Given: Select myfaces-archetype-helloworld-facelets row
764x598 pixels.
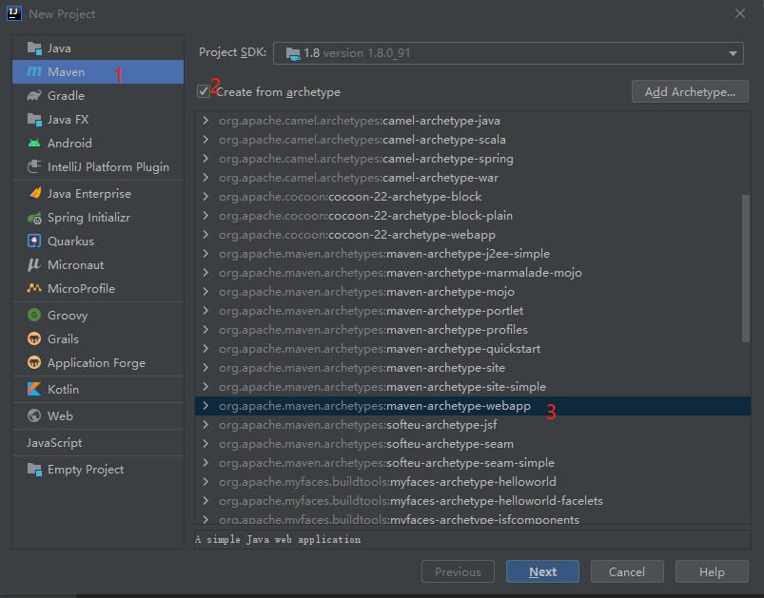Looking at the screenshot, I should point(472,501).
